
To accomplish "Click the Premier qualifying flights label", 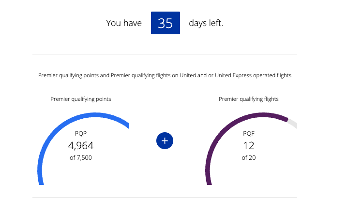I will (x=249, y=99).
